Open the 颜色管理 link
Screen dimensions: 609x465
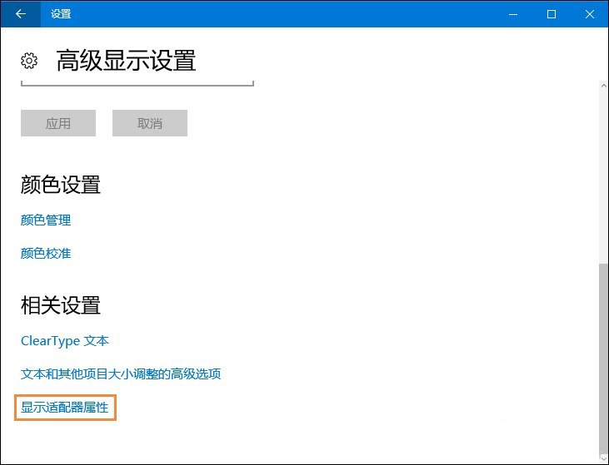click(46, 220)
